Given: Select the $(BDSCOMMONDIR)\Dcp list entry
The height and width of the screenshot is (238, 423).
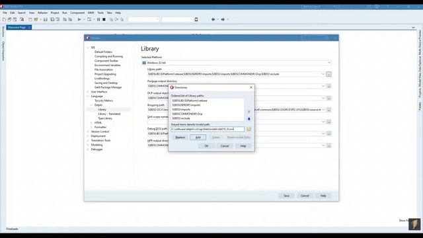Looking at the screenshot, I should pyautogui.click(x=187, y=114).
